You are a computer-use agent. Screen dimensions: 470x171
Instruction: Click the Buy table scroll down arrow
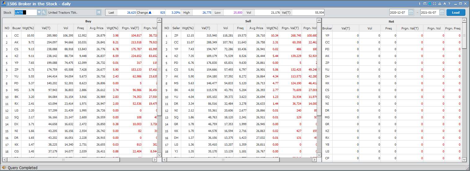(x=159, y=155)
